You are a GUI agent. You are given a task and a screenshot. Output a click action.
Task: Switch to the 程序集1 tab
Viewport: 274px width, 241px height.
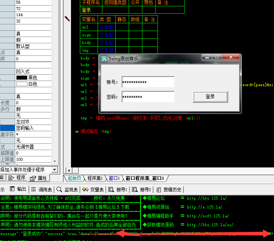95,178
